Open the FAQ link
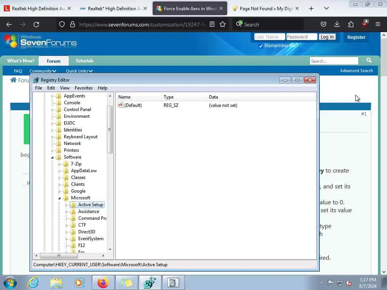Image resolution: width=387 pixels, height=290 pixels. (18, 71)
